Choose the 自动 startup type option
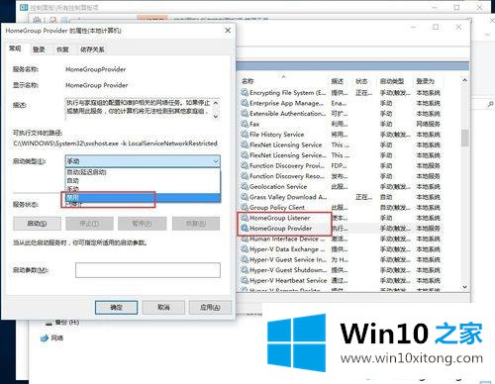 (143, 180)
